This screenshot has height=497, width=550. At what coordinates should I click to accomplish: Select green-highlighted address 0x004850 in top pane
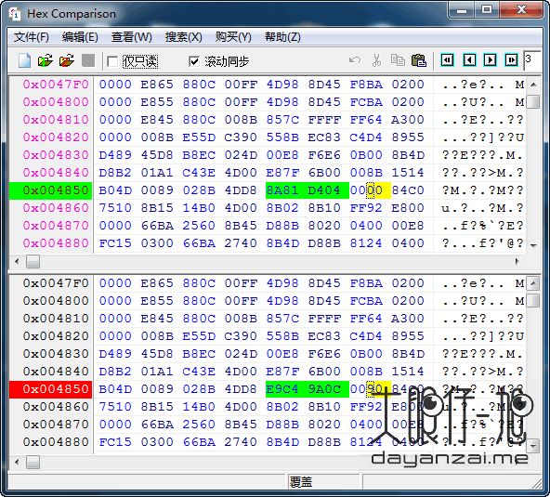51,190
